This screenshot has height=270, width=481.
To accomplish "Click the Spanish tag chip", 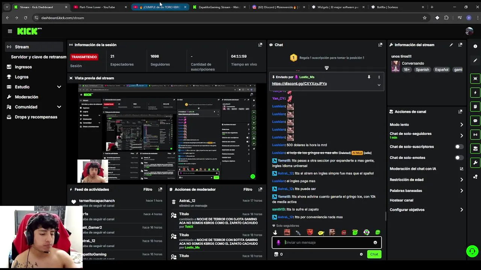I will [422, 70].
